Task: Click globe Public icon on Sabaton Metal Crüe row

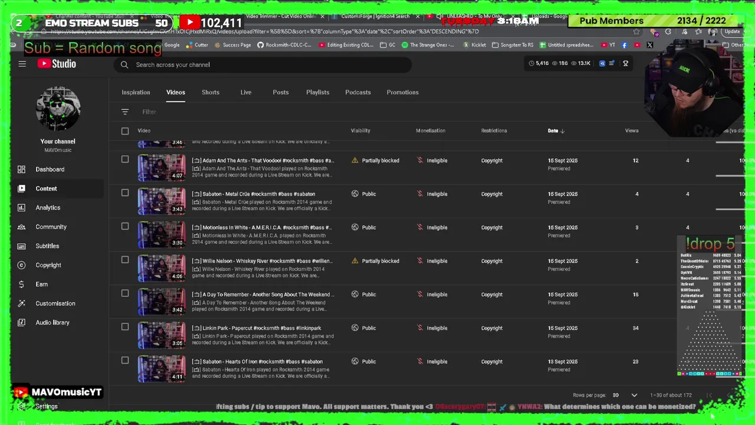Action: (x=355, y=194)
